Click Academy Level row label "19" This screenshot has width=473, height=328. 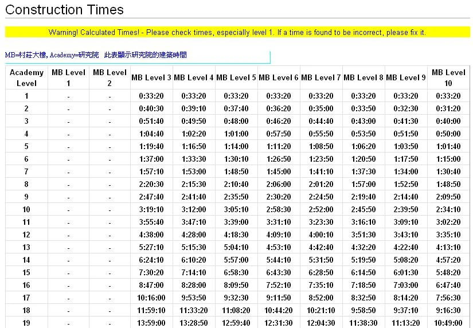click(x=26, y=323)
